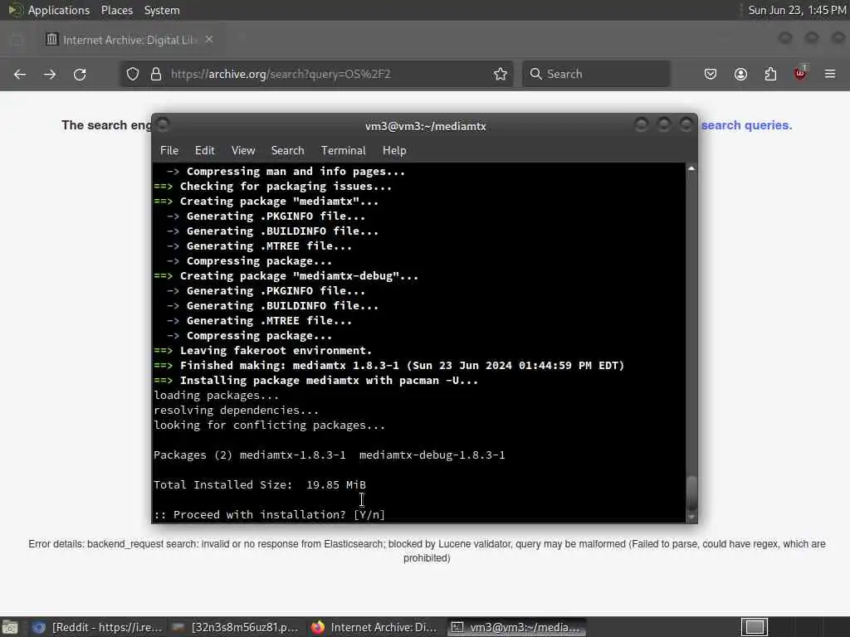Screen dimensions: 850x637
Task: Bookmark this page with the star
Action: (501, 74)
